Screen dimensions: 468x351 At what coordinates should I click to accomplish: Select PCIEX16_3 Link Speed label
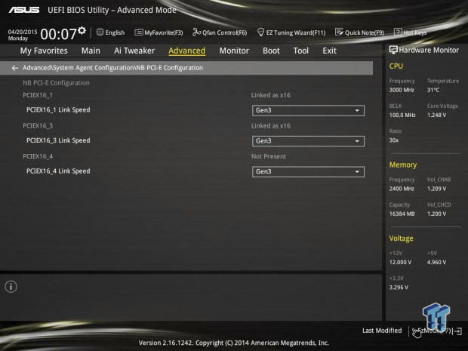coord(58,140)
